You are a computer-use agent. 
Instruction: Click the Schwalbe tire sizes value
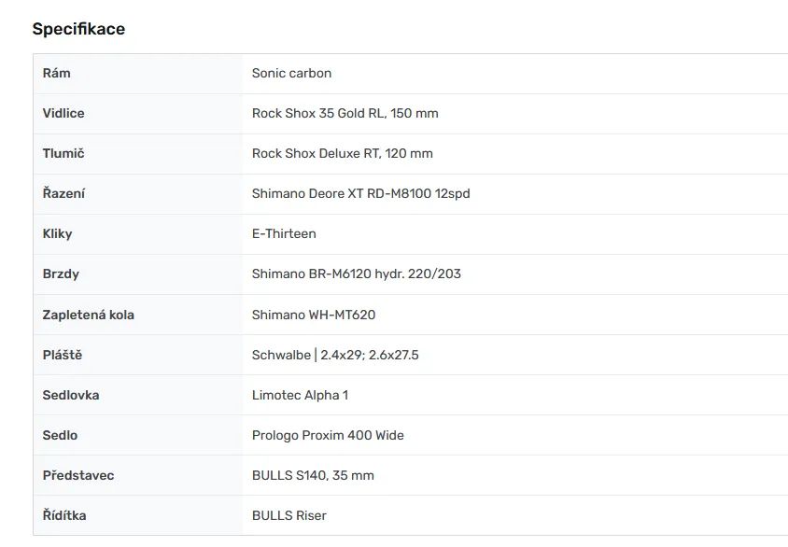pos(335,355)
